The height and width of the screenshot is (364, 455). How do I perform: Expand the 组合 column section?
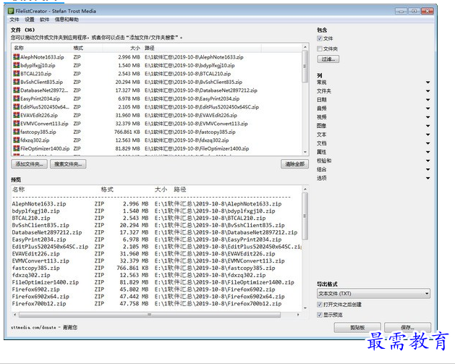click(428, 169)
